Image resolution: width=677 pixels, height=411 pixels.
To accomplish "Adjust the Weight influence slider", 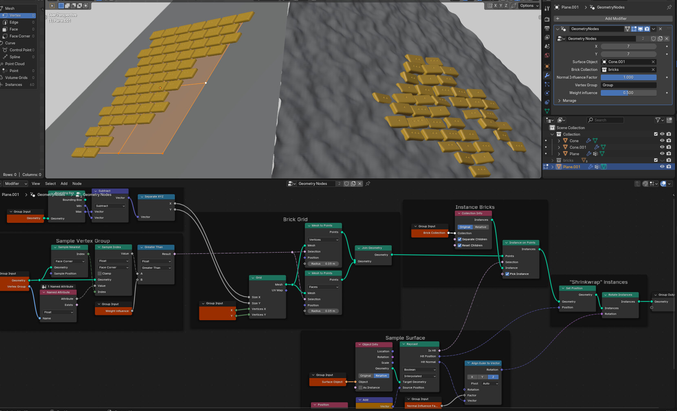I will (628, 93).
